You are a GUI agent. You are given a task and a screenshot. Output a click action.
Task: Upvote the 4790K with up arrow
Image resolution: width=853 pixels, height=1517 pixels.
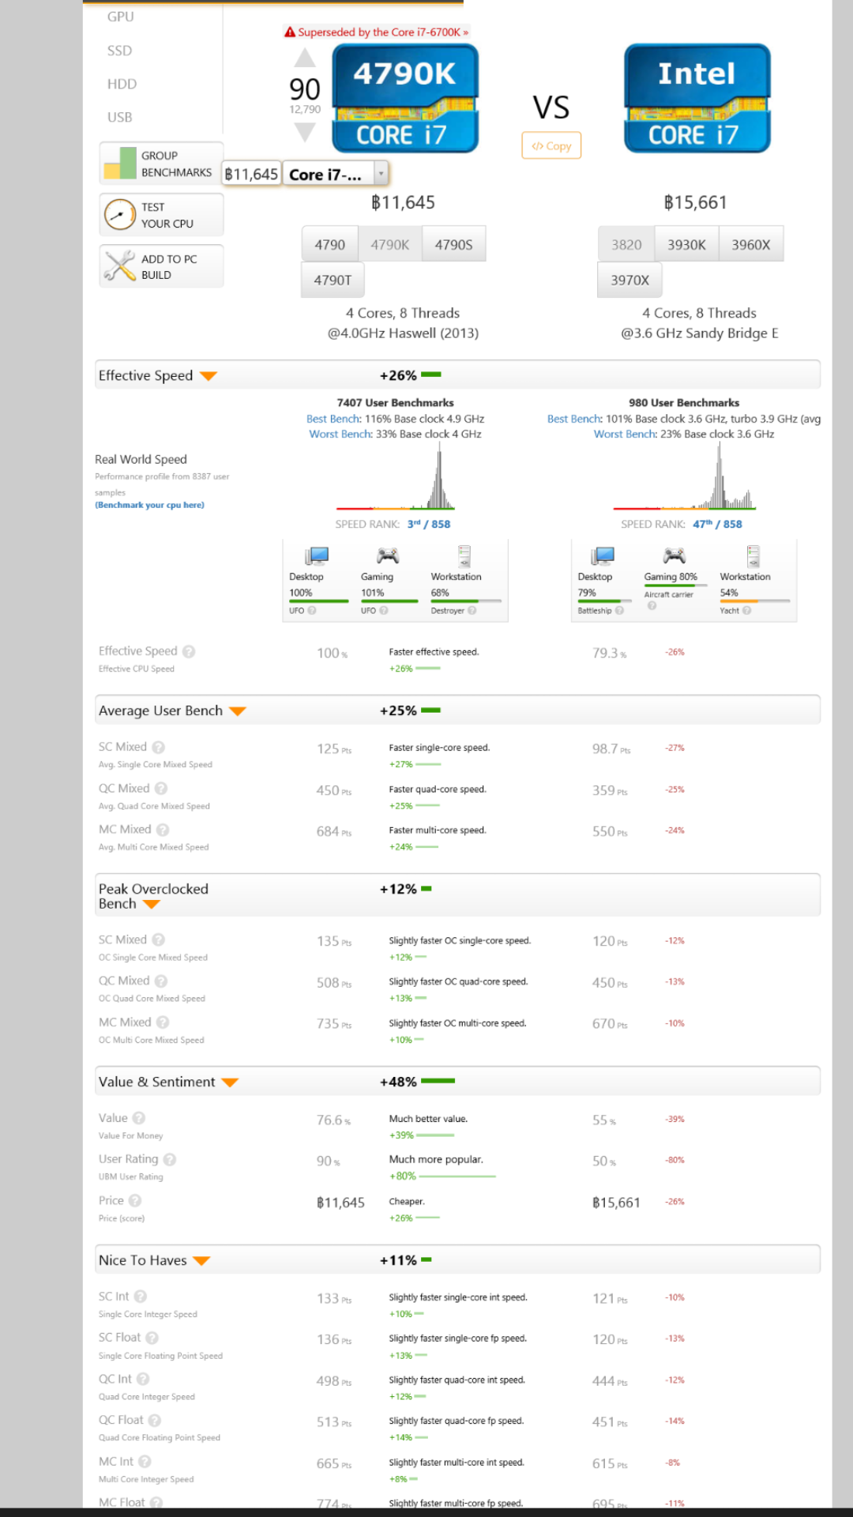coord(305,58)
